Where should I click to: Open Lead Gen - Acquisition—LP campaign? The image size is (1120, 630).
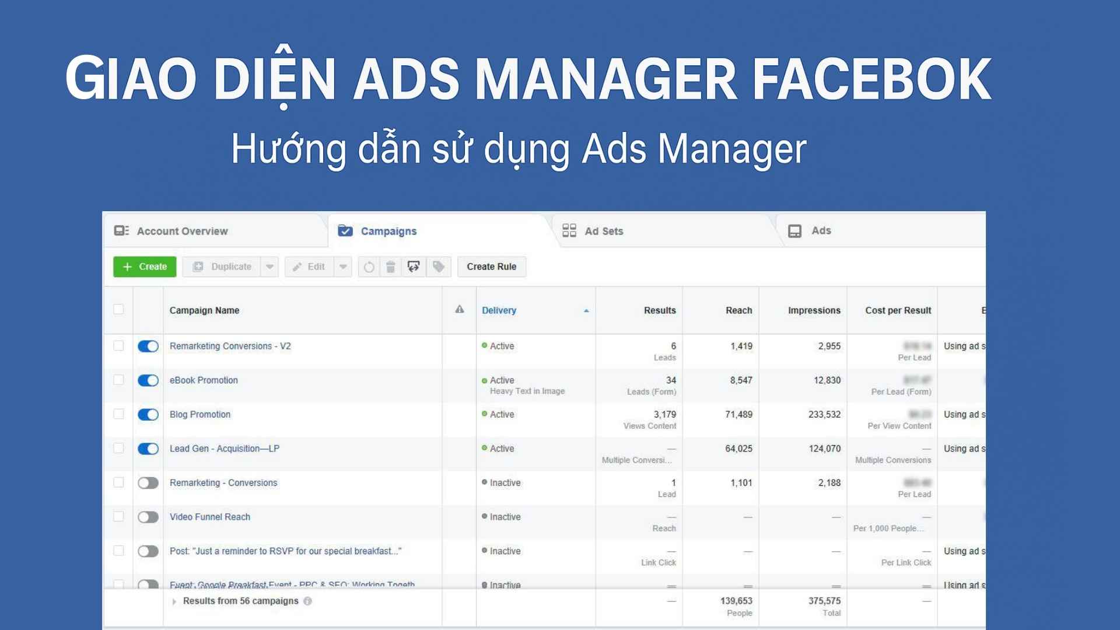[225, 449]
